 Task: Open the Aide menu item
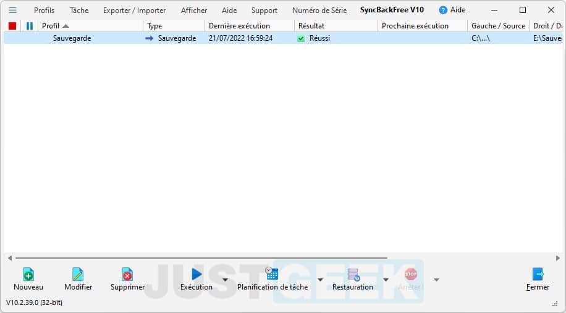coord(229,10)
